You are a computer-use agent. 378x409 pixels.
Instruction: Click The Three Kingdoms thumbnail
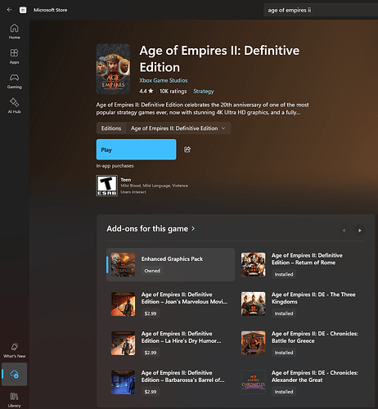click(253, 303)
